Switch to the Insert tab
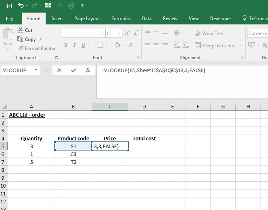This screenshot has width=268, height=210. [x=57, y=18]
